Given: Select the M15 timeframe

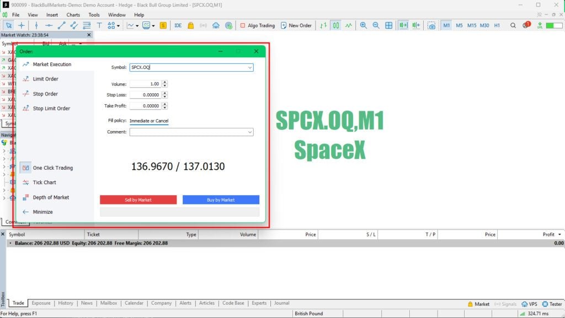Looking at the screenshot, I should pos(472,25).
